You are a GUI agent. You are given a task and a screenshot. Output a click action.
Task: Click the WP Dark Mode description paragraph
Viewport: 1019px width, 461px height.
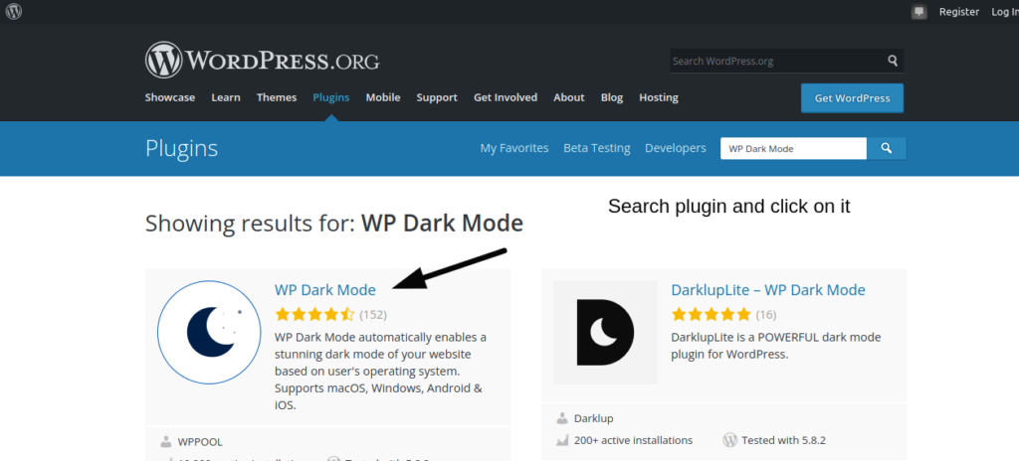[380, 372]
